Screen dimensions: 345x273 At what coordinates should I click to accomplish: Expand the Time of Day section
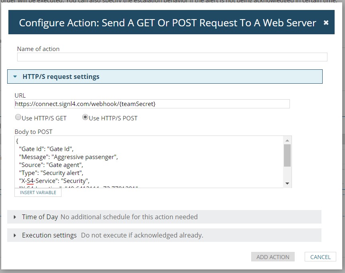click(15, 217)
